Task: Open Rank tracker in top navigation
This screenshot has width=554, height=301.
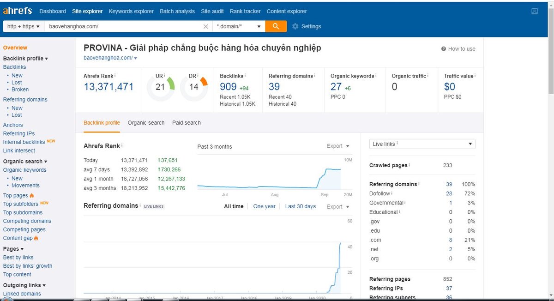Action: pyautogui.click(x=245, y=11)
